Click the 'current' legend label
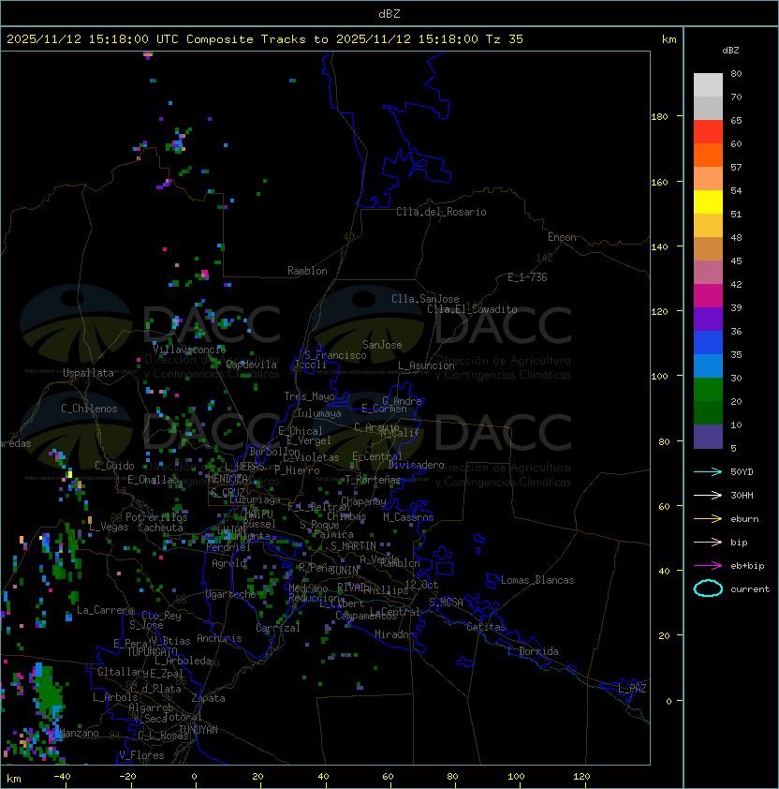The height and width of the screenshot is (789, 779). [750, 589]
